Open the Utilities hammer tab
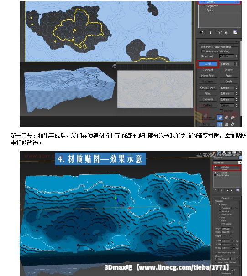This screenshot has height=276, width=247. 239,153
